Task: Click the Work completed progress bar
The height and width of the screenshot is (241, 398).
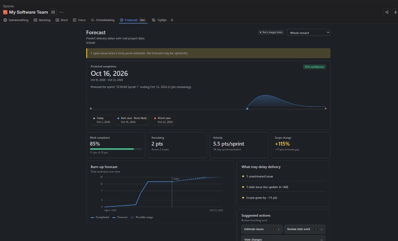Action: pyautogui.click(x=116, y=149)
